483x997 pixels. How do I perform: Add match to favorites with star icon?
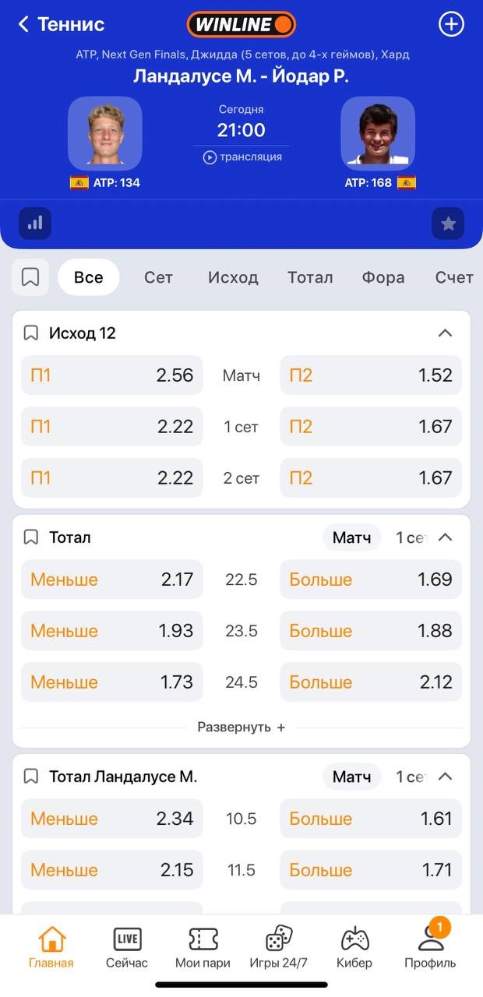tap(448, 224)
